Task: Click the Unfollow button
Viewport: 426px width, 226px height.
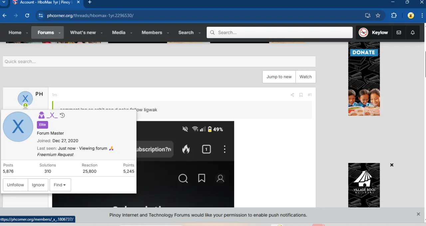Action: point(15,185)
